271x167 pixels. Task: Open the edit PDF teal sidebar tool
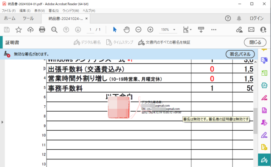pos(264,85)
